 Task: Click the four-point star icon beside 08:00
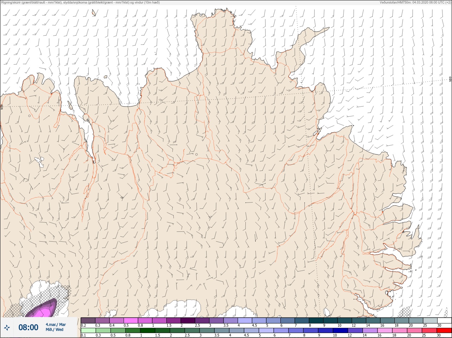tap(7, 327)
